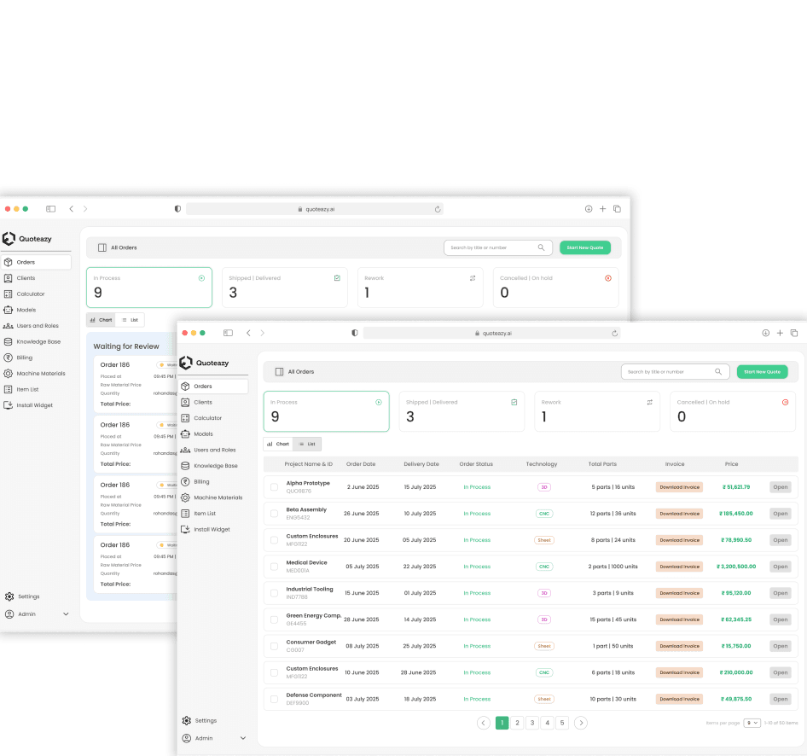This screenshot has width=807, height=756.
Task: Click the search magnifier icon in front window
Action: coord(718,372)
